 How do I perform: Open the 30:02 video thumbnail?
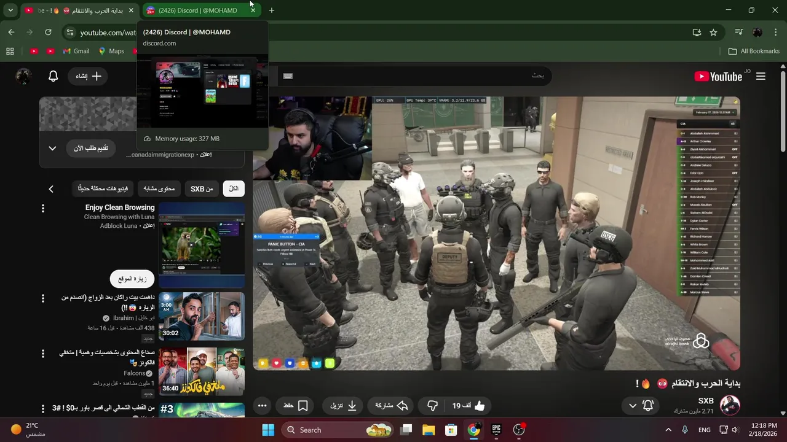202,316
